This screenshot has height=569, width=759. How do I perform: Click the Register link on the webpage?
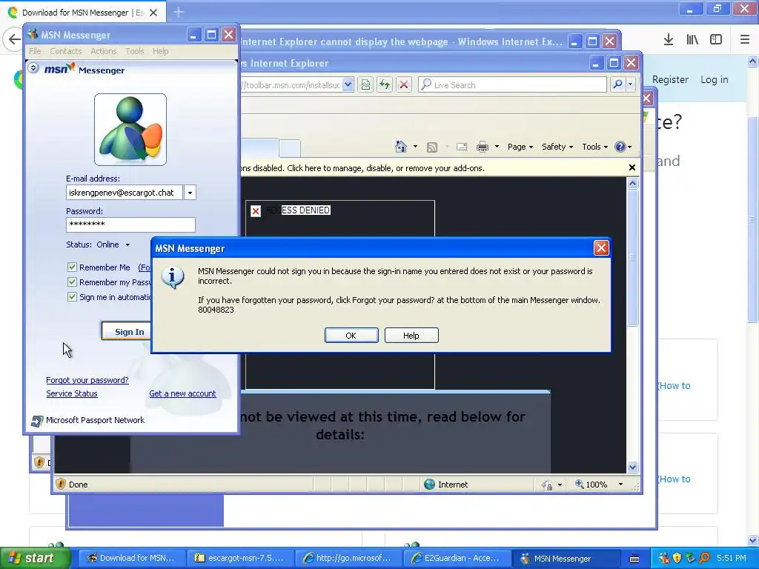coord(670,79)
